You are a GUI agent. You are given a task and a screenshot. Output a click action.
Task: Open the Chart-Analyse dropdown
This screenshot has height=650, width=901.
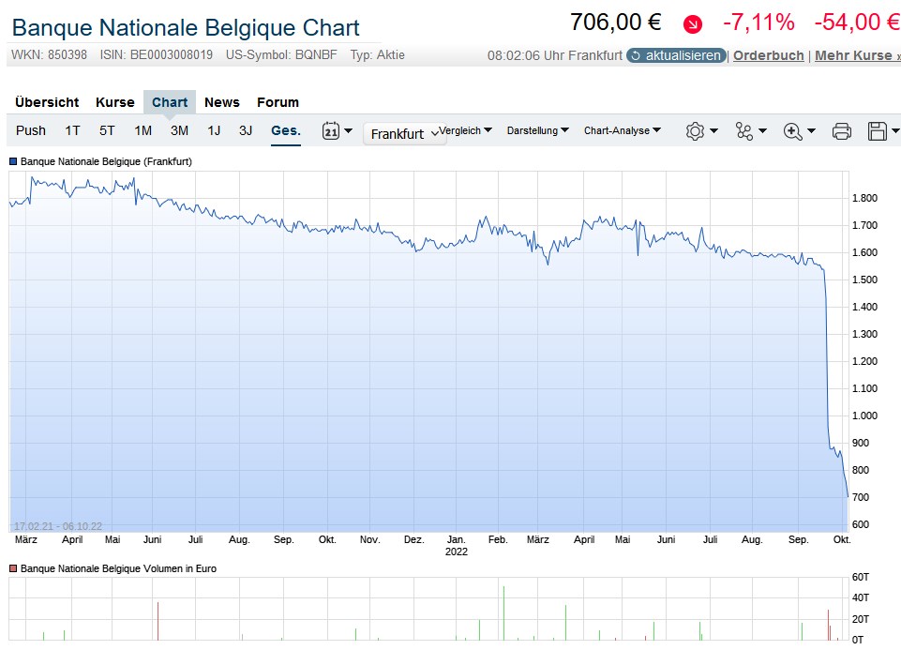click(622, 130)
